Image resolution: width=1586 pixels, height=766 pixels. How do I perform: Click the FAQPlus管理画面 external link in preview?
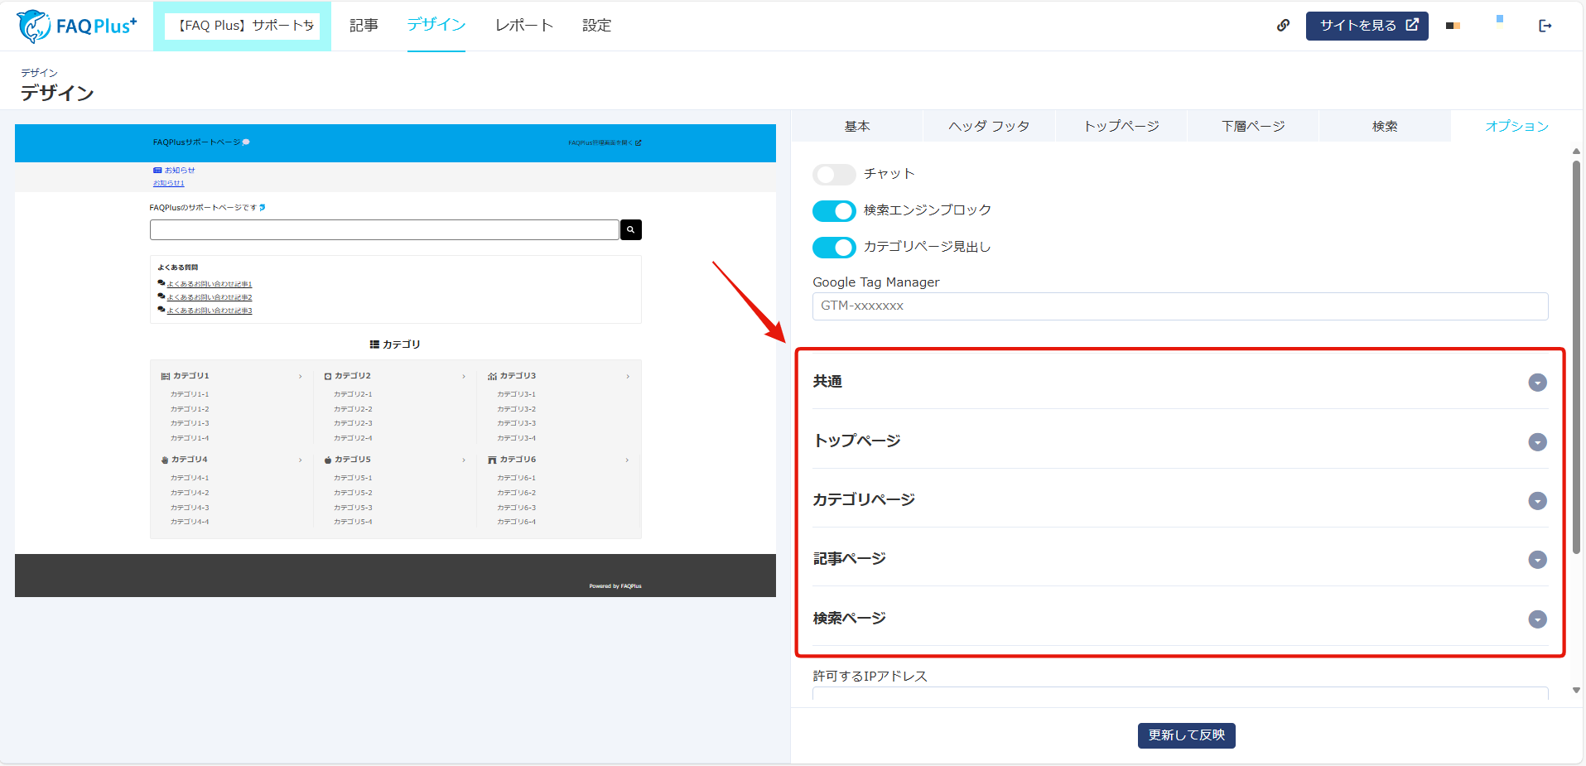coord(605,142)
